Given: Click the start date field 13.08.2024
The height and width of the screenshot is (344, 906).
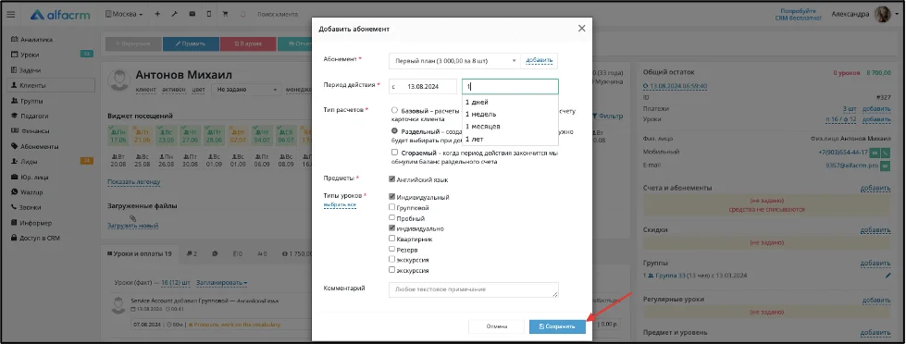Looking at the screenshot, I should tap(423, 87).
